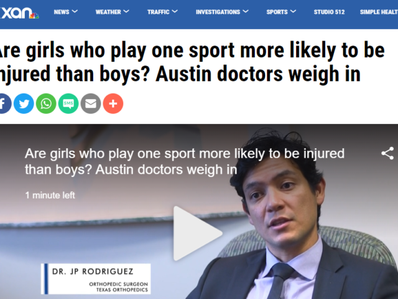
Task: Expand the Weather dropdown chevron
Action: 126,11
